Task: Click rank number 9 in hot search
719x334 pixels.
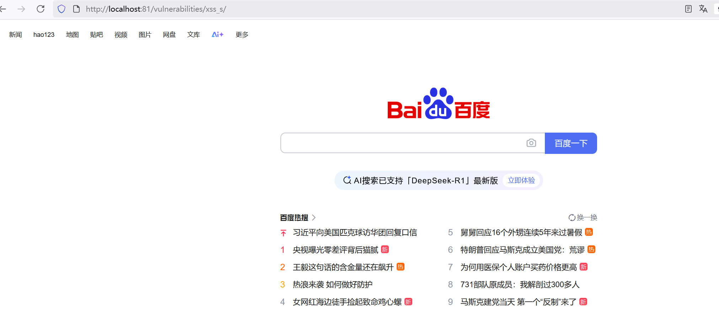Action: tap(450, 302)
